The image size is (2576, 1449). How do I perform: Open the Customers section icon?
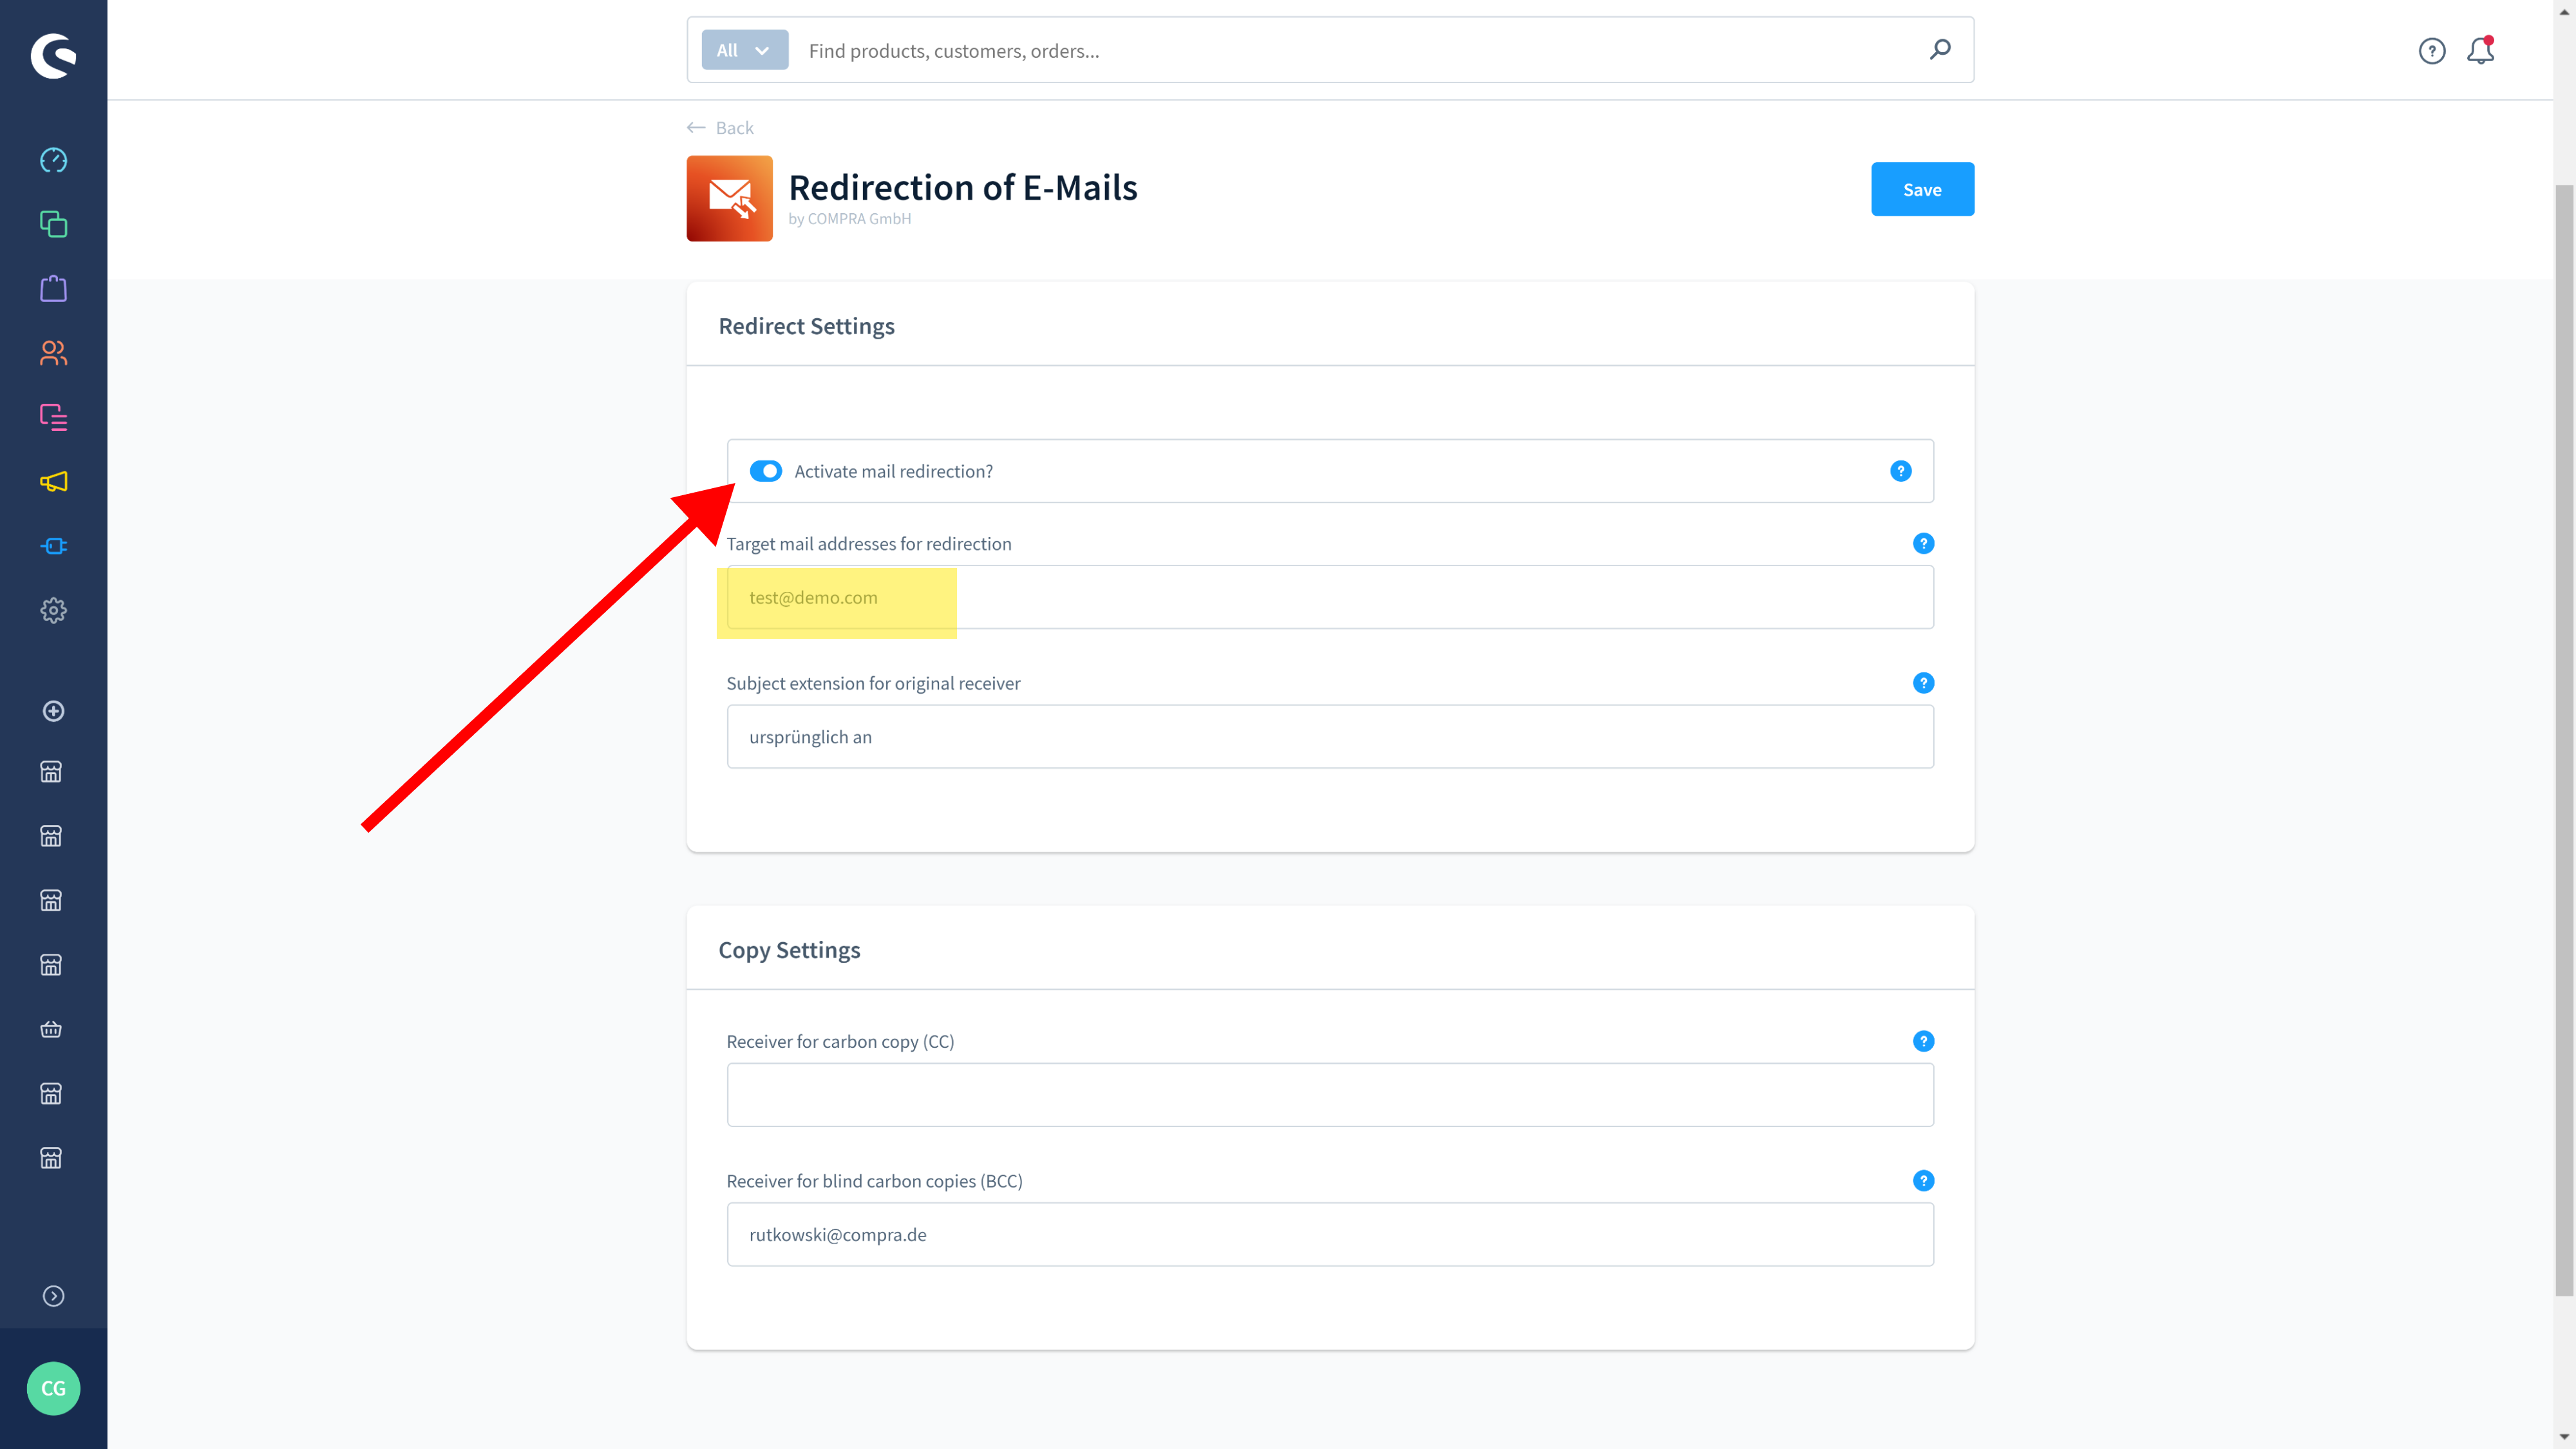click(53, 353)
